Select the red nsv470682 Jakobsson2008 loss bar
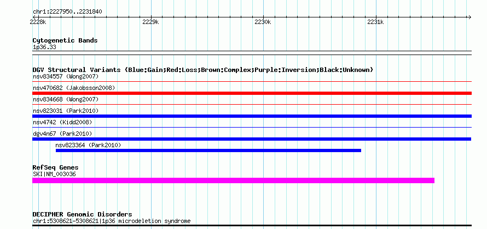 [252, 93]
